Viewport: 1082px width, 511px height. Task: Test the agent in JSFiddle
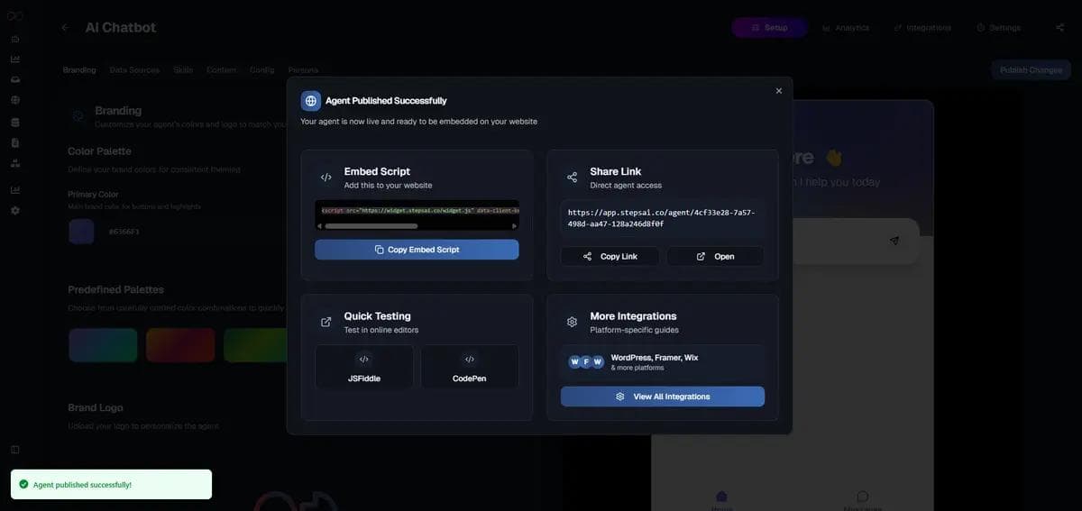pyautogui.click(x=364, y=367)
